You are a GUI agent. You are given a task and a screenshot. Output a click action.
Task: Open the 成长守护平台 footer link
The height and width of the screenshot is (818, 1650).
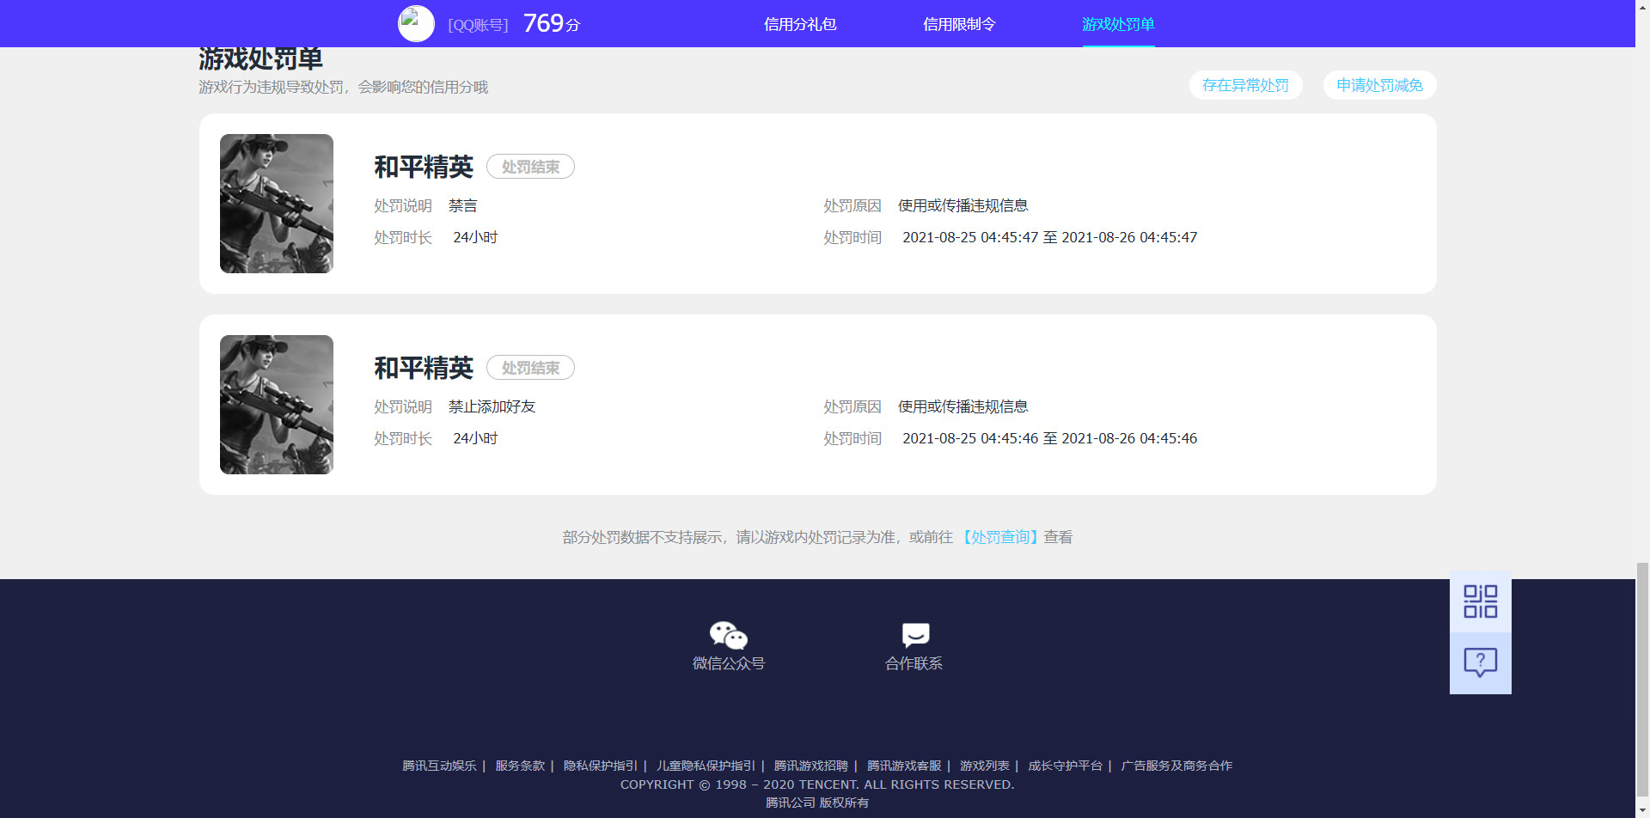(1066, 766)
